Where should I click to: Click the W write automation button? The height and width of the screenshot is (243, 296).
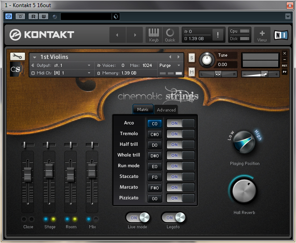click(44, 16)
